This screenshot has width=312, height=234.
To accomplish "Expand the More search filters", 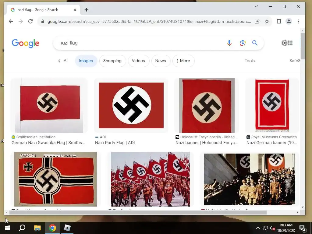I will [183, 61].
